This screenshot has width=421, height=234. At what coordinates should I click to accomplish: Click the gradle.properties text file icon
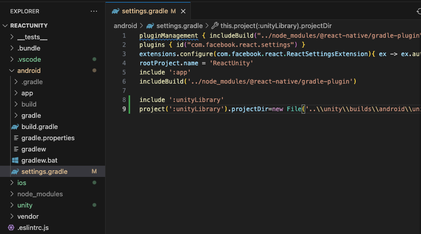pos(16,138)
